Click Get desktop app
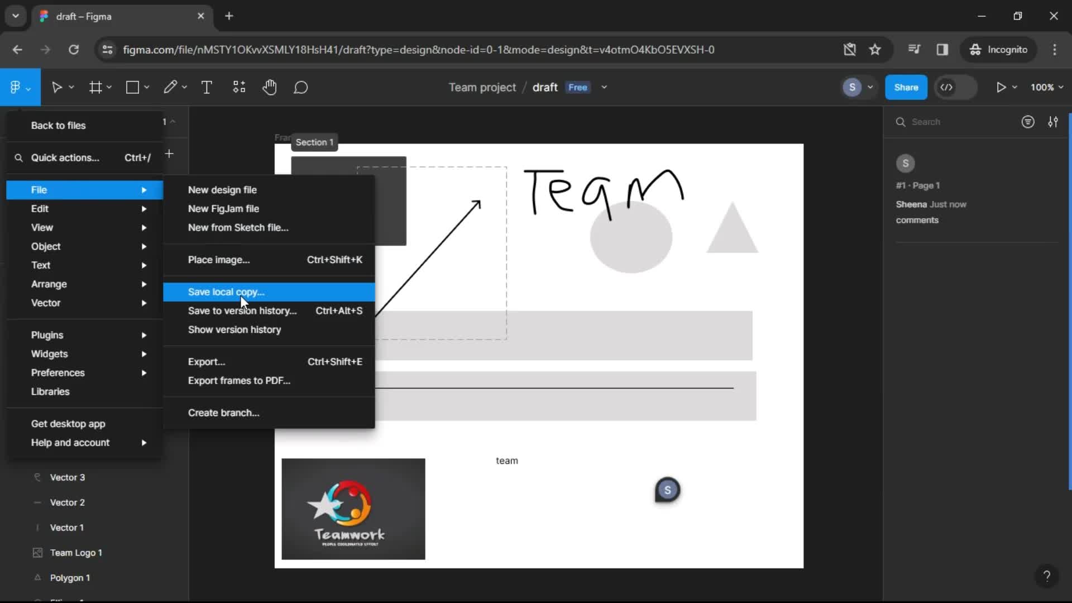 pyautogui.click(x=84, y=424)
